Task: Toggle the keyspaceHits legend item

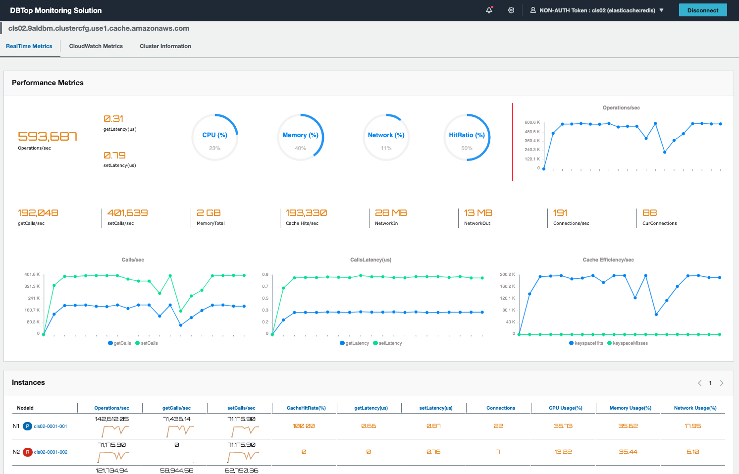Action: (586, 343)
